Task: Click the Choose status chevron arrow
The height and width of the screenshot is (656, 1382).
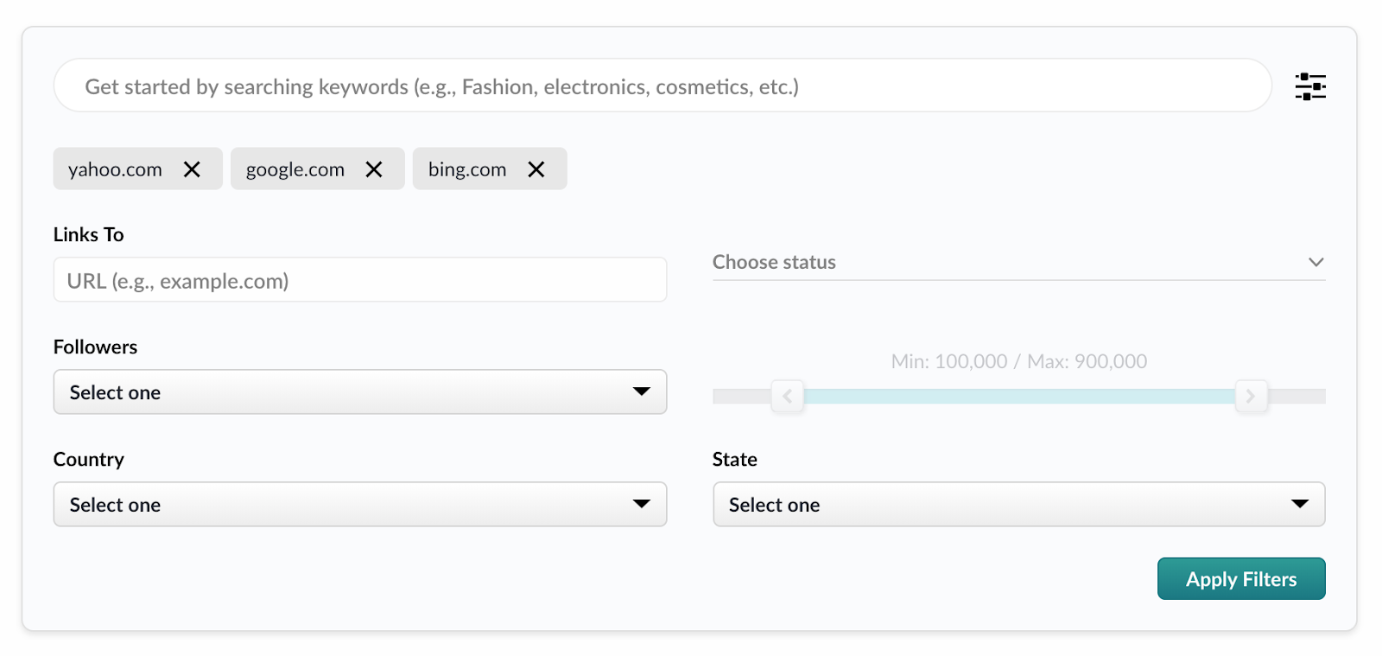Action: point(1315,262)
